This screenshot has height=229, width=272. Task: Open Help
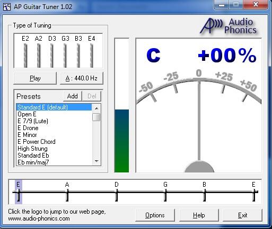199,215
